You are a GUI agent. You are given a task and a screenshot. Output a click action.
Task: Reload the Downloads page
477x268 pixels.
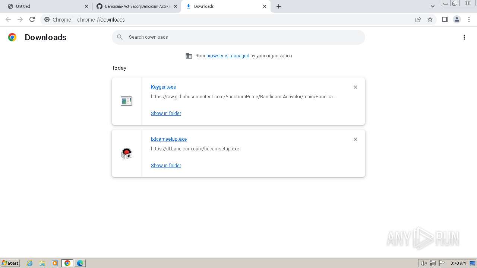[32, 19]
